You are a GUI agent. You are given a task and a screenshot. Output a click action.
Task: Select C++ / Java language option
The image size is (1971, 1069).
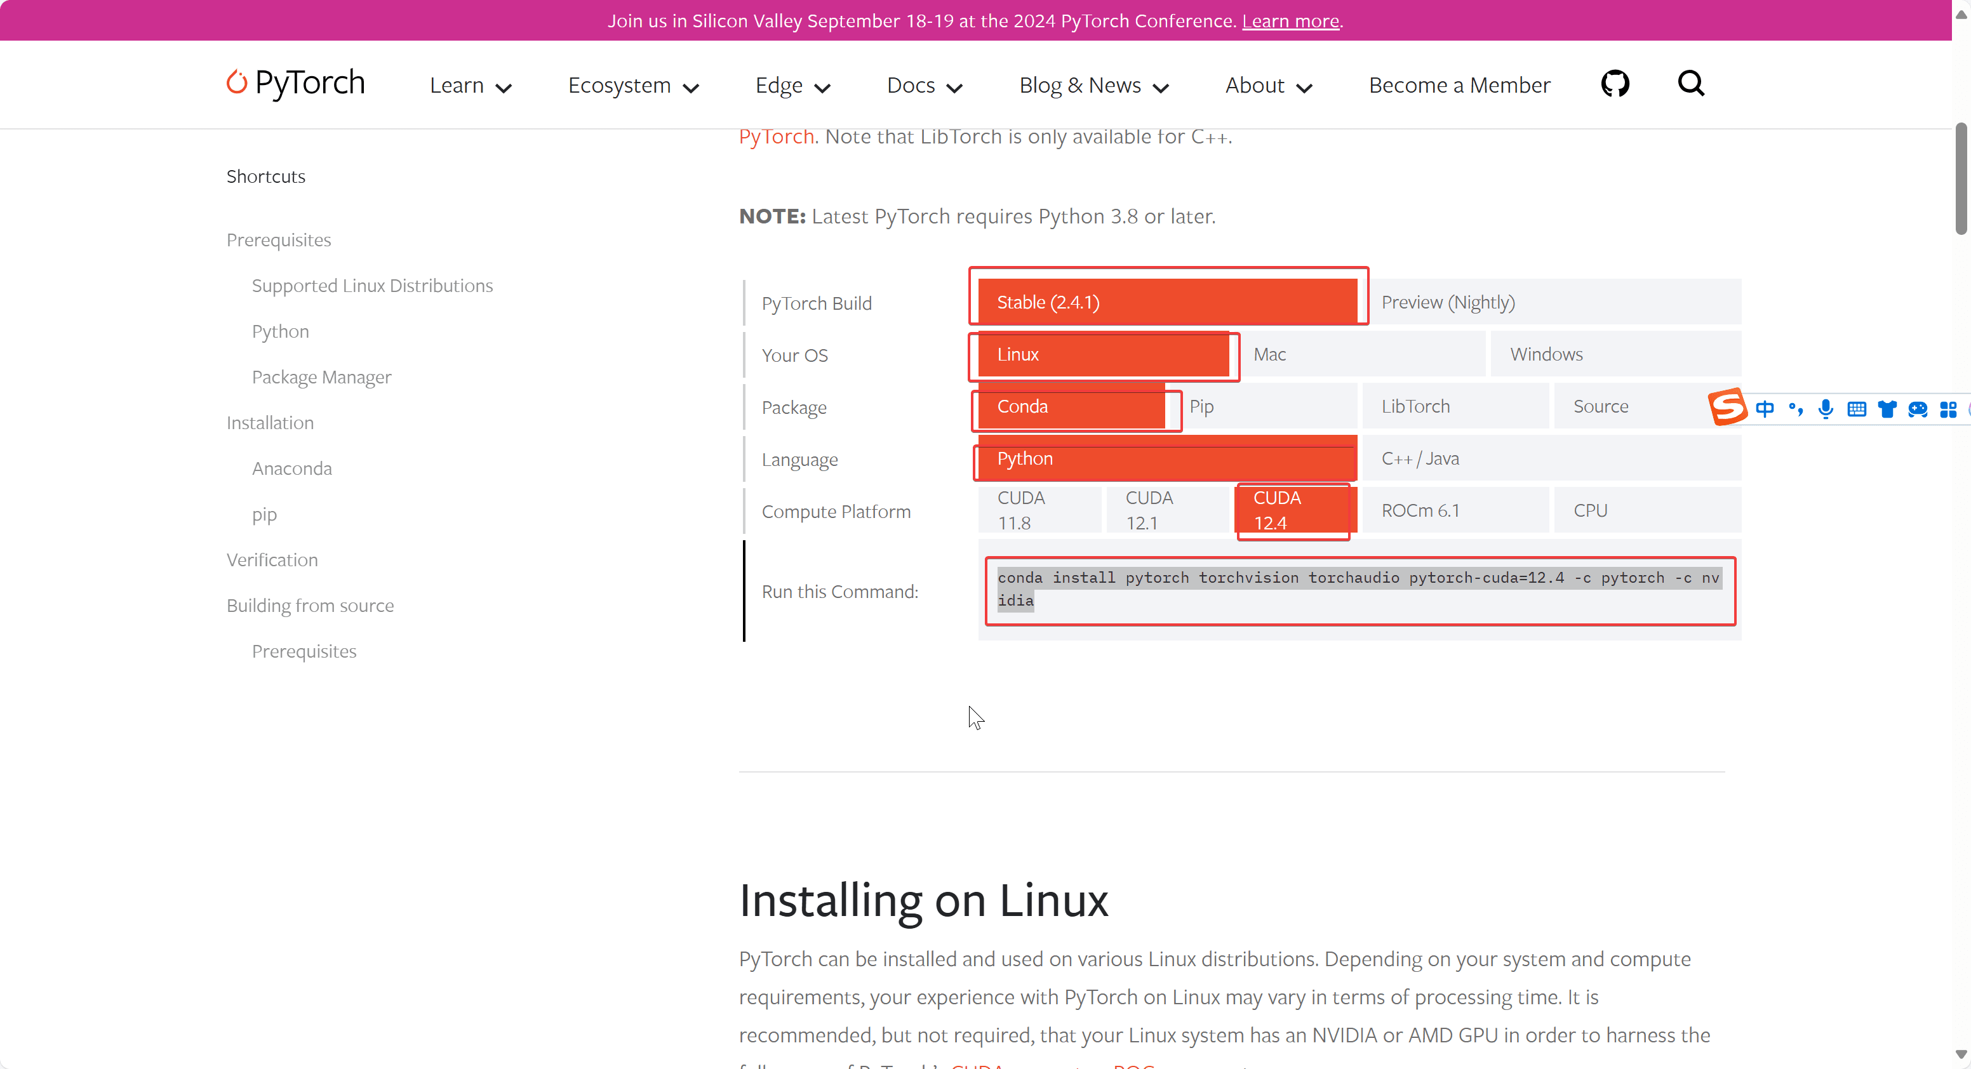pos(1552,458)
